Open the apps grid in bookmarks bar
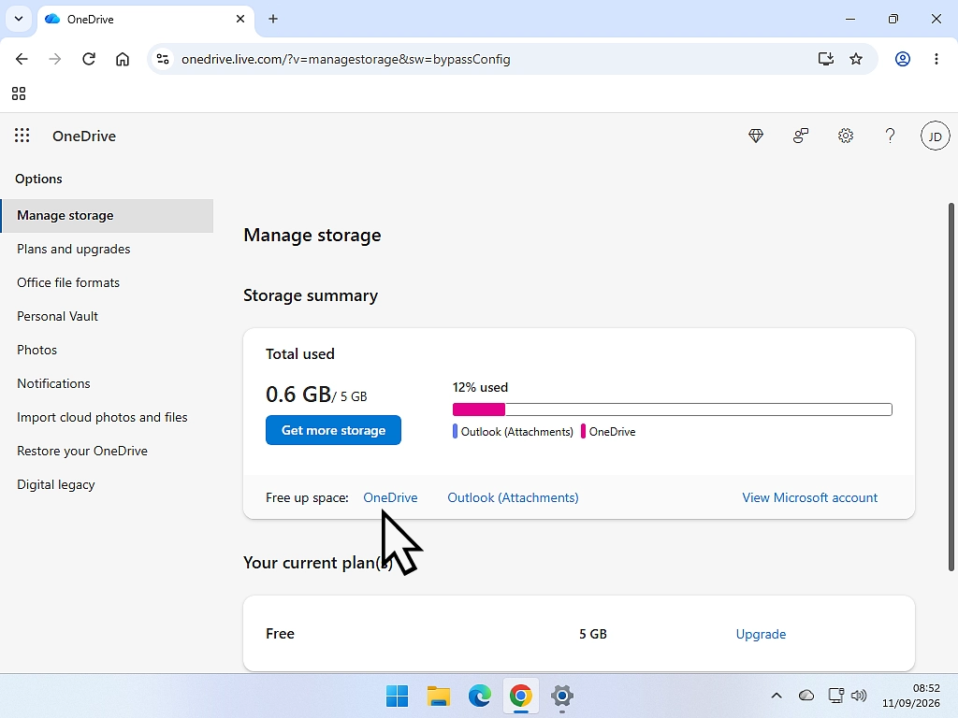Viewport: 958px width, 718px height. coord(19,93)
